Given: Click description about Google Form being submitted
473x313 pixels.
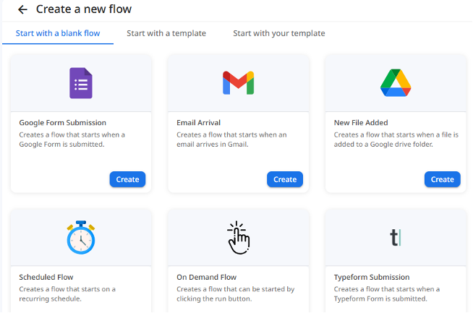Looking at the screenshot, I should [72, 140].
